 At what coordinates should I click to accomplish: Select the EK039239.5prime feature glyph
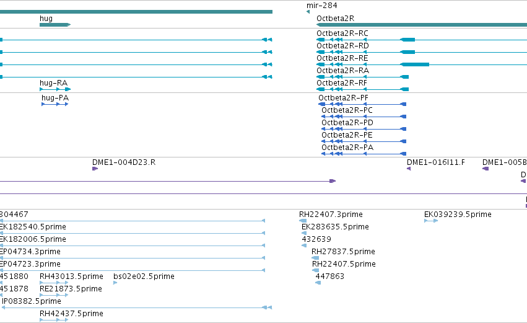(431, 221)
